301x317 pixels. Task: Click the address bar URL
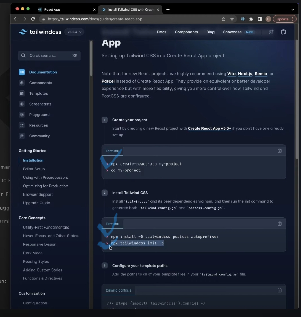(x=95, y=19)
